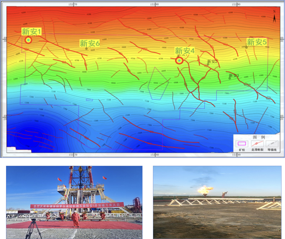The image size is (285, 239).
Task: Click the gray 等值线 legend symbol
Action: pos(272,144)
